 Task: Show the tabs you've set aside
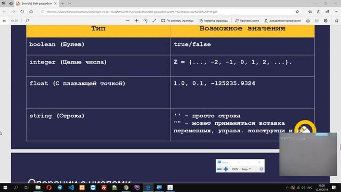coord(4,4)
